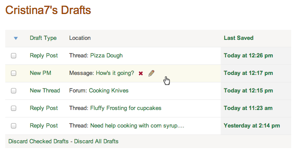Screen dimensions: 296x163
Task: Sort by Last Saved column header
Action: 239,38
